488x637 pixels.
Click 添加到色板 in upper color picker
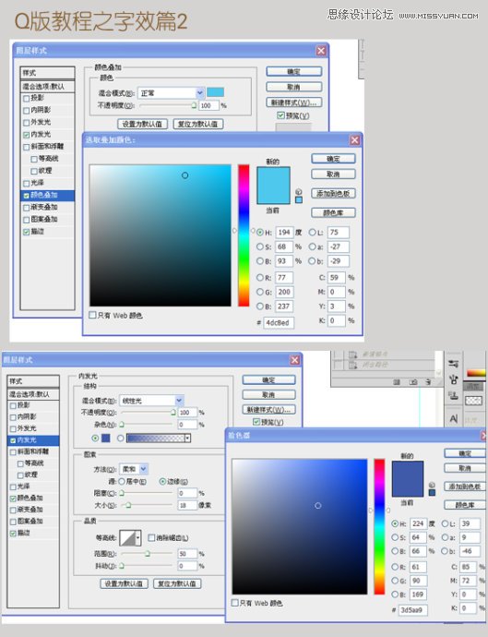coord(333,193)
